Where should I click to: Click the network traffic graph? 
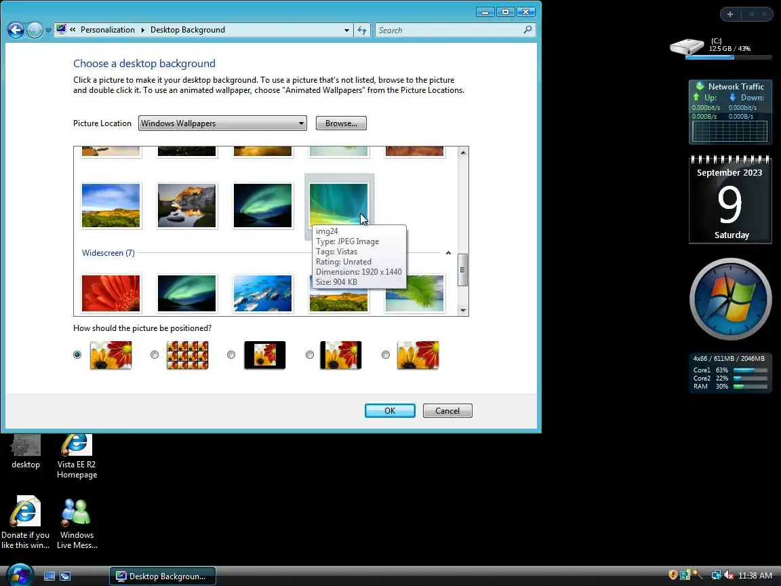tap(730, 131)
